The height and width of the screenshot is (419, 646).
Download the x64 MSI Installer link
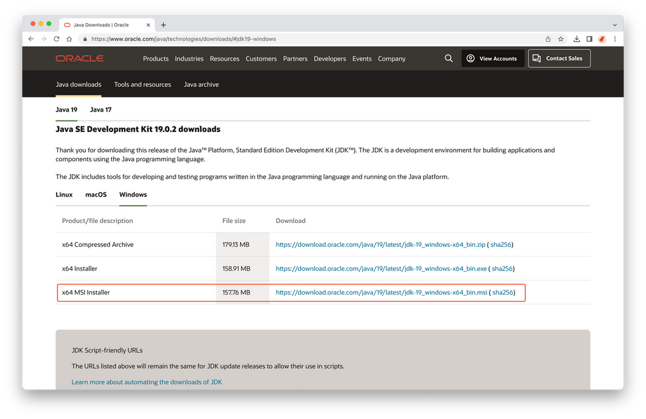coord(381,293)
